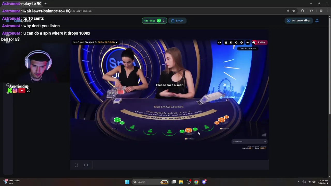Open the Wi-Fi network tray icon

[x=310, y=182]
